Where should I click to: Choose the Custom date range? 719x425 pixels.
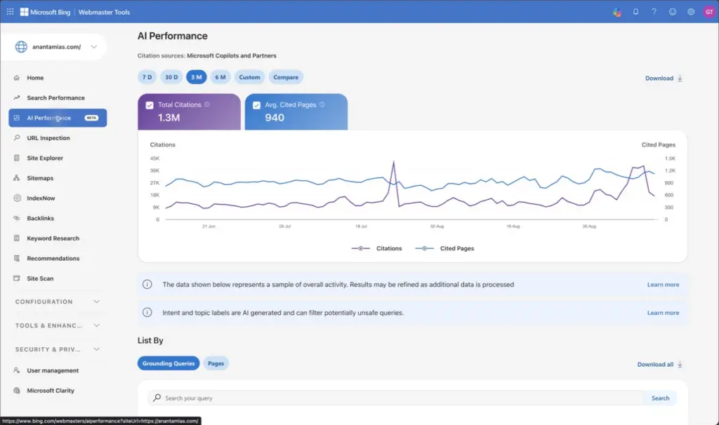[249, 77]
